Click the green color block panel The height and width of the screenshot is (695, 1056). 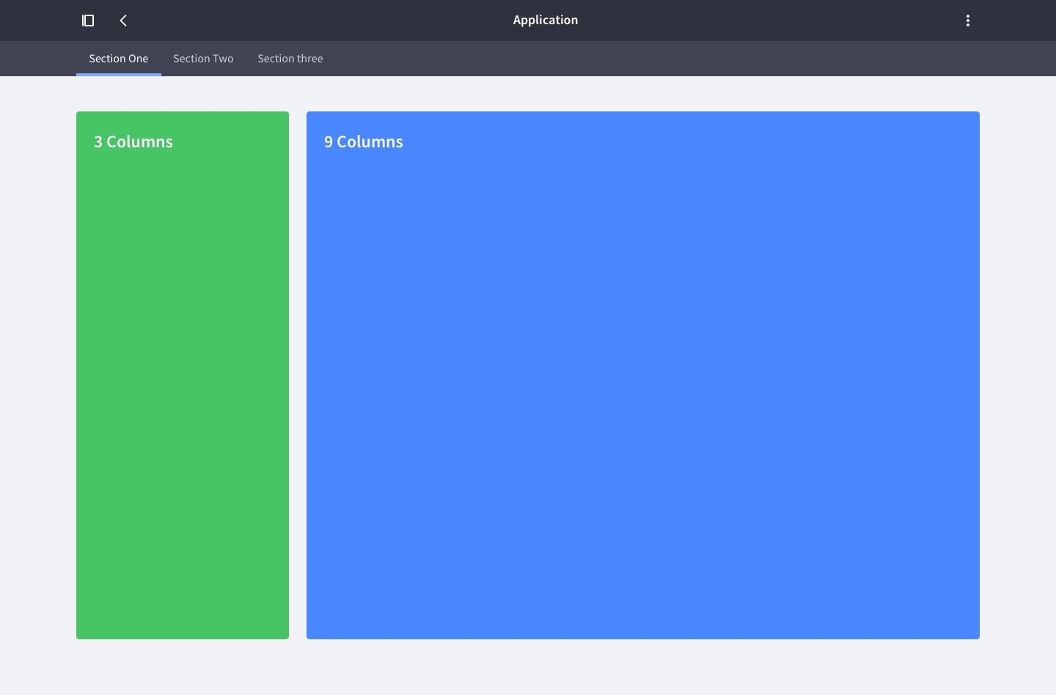(x=182, y=440)
